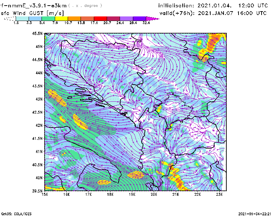Click the 3.3 legend value
The height and width of the screenshot is (216, 279).
[x=29, y=23]
